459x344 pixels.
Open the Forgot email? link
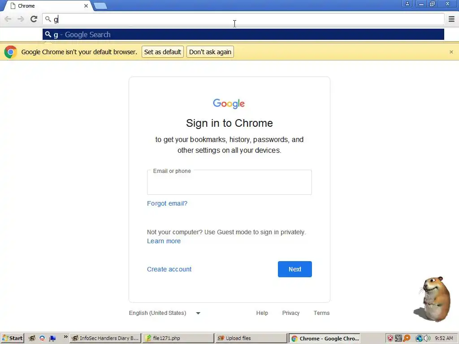click(167, 203)
